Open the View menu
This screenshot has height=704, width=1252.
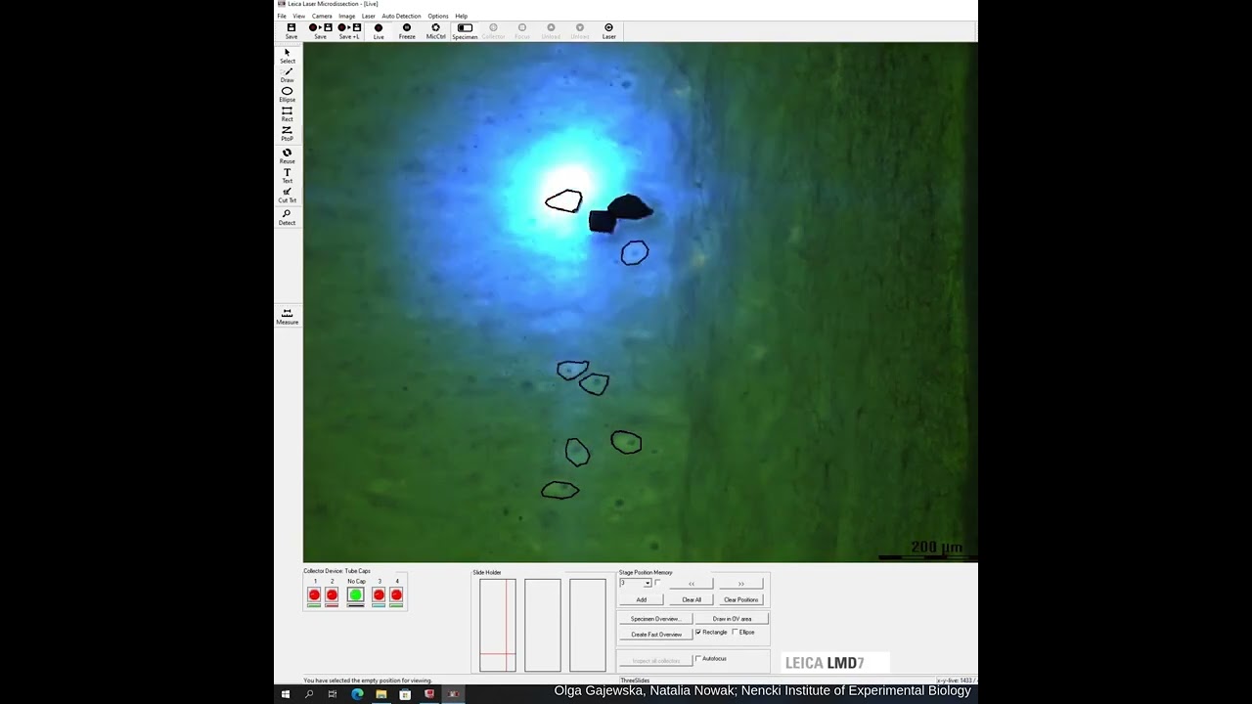pyautogui.click(x=298, y=16)
